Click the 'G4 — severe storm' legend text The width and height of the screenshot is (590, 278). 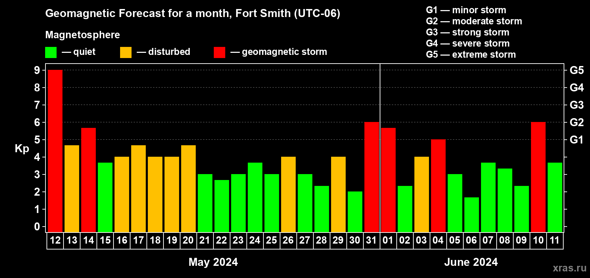[468, 43]
